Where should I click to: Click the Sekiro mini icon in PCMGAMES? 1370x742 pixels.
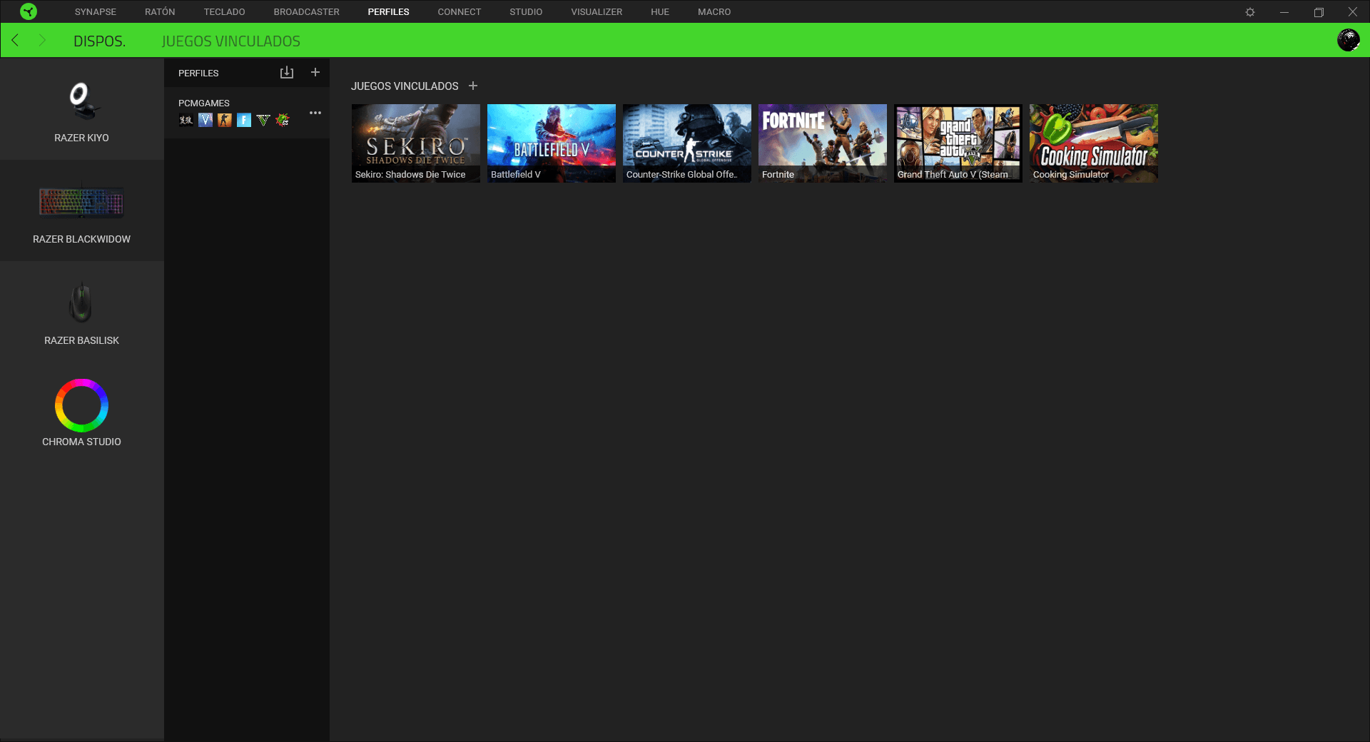186,120
